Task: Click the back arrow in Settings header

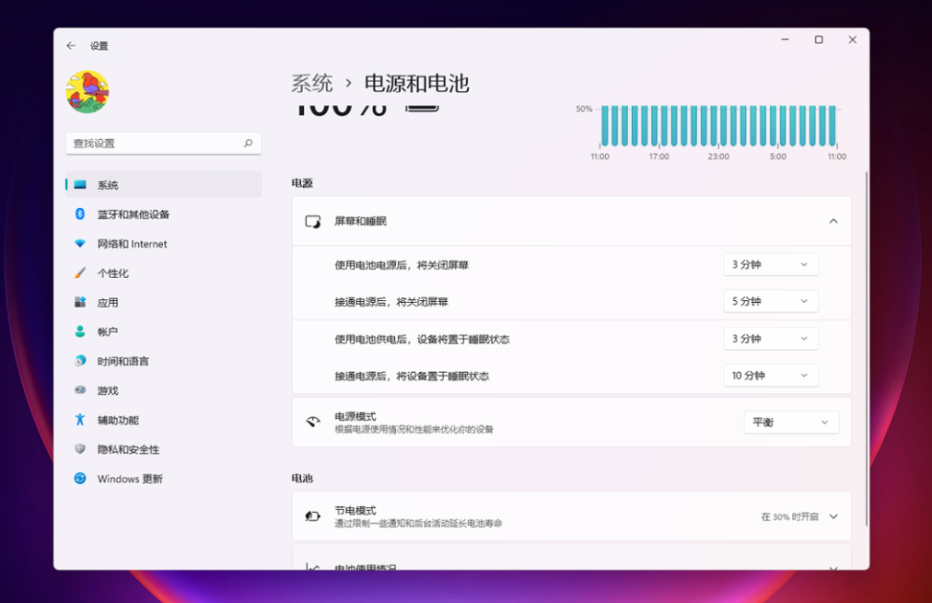Action: tap(72, 46)
